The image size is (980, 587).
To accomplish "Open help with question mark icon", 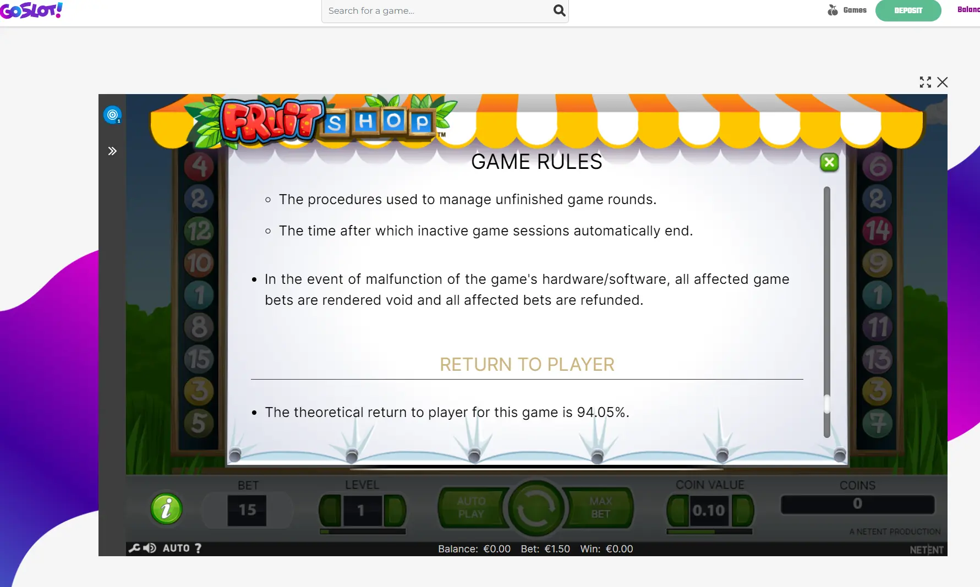I will coord(198,548).
